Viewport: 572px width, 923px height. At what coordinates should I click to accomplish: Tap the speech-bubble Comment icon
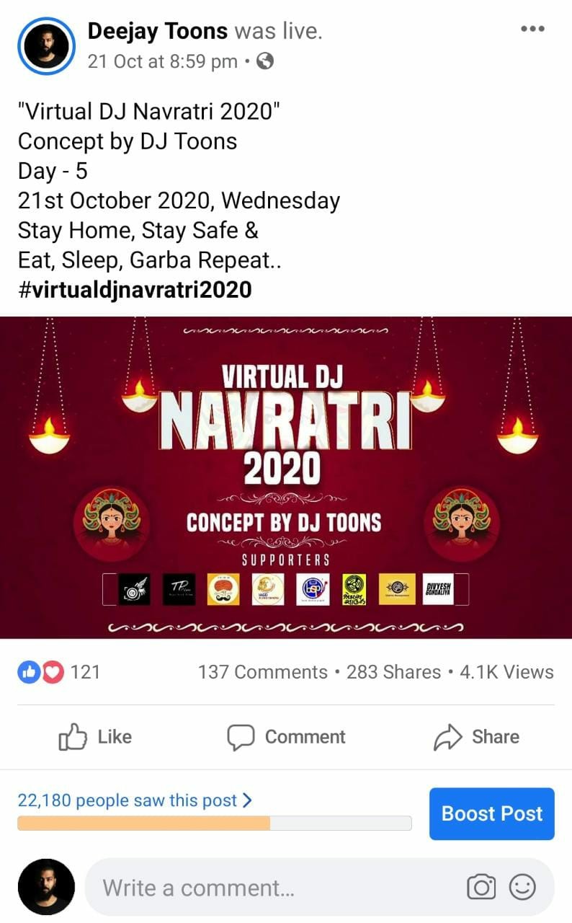click(241, 738)
